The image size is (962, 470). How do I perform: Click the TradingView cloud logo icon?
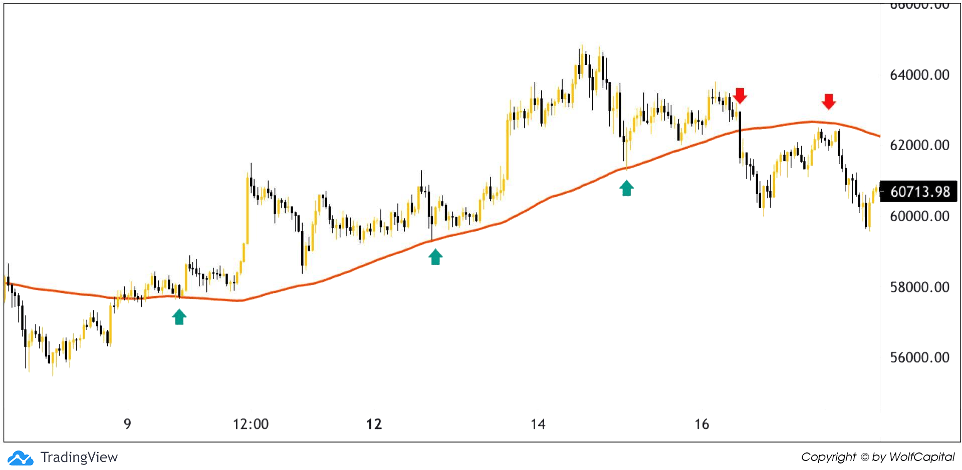(x=20, y=457)
